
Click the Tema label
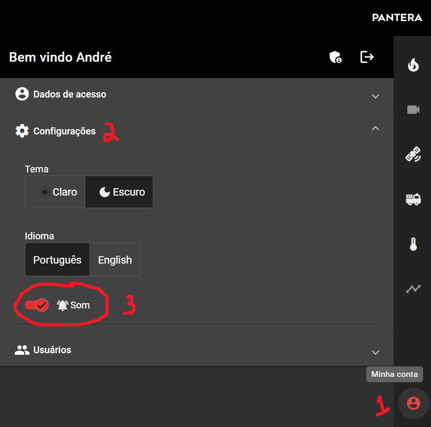(x=36, y=169)
